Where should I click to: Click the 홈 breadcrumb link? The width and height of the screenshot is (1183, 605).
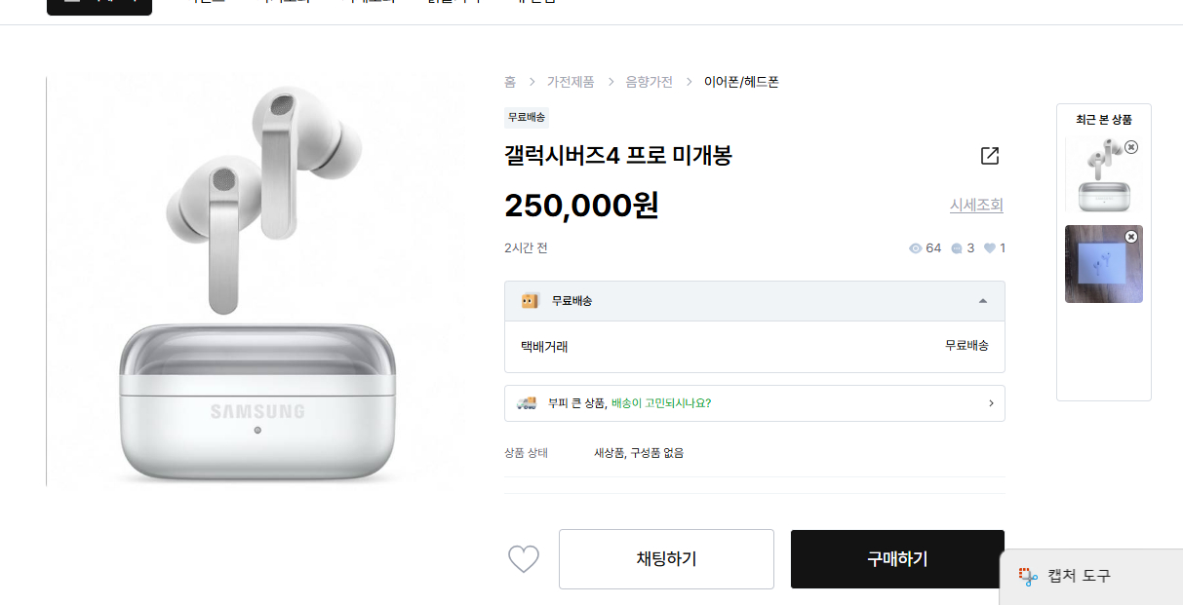pos(510,82)
